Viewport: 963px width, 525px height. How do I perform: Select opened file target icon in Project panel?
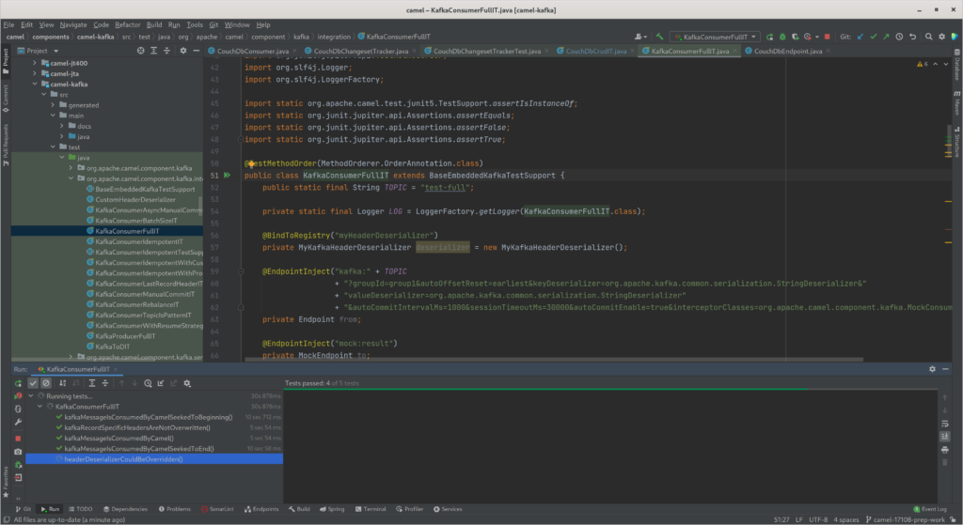141,51
